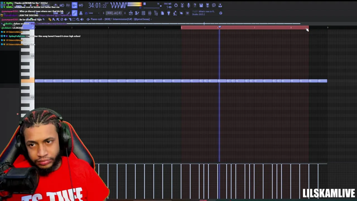
Task: Click the touch controller hand icon
Action: pyautogui.click(x=181, y=13)
